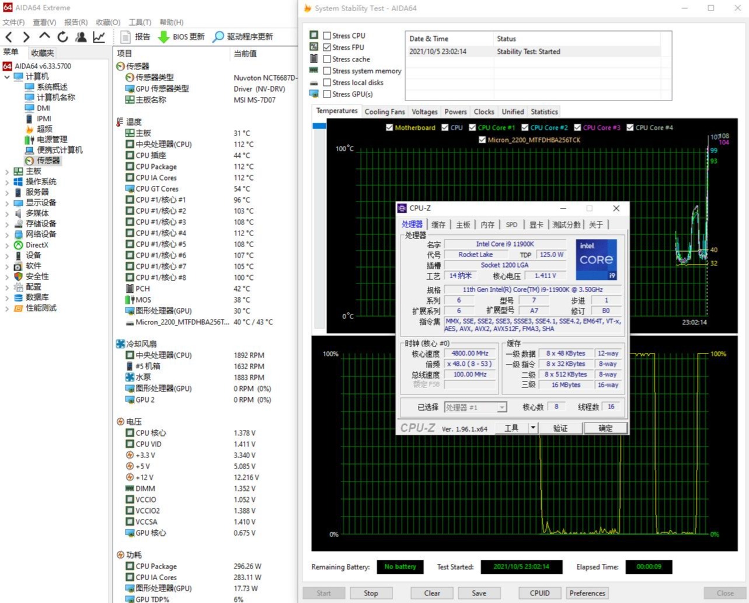Screen dimensions: 749x603
Task: Click the Preferences button
Action: click(587, 593)
